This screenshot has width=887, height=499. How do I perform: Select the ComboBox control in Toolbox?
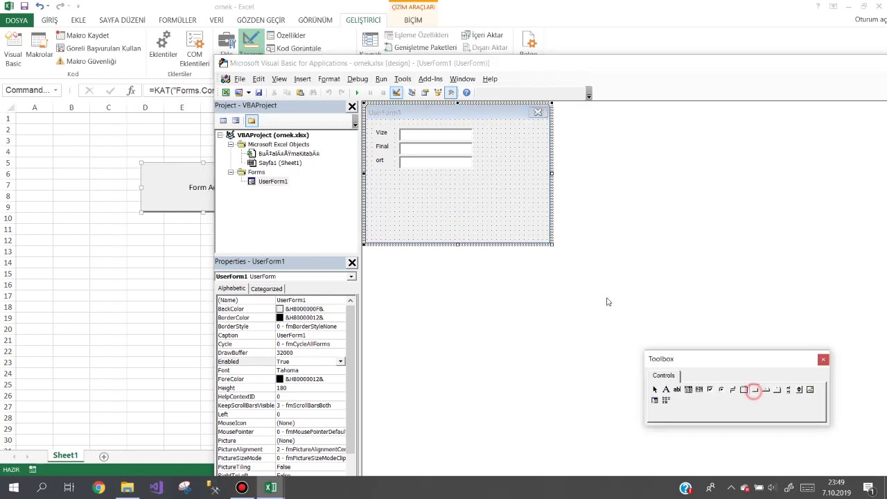click(688, 389)
